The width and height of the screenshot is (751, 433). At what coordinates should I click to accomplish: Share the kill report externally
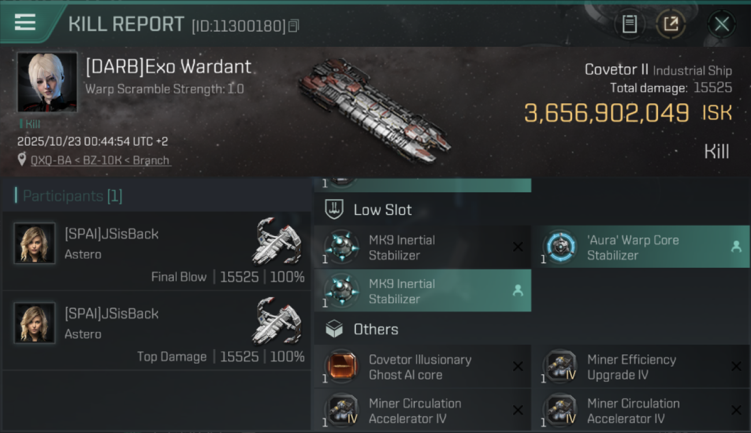click(x=671, y=24)
